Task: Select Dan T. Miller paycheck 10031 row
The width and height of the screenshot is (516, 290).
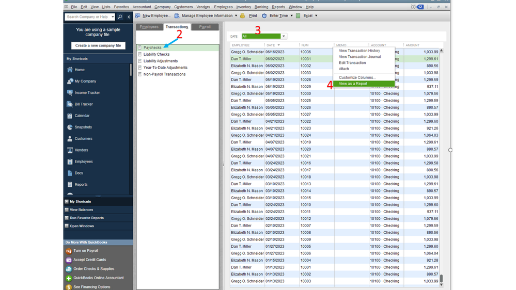Action: [x=334, y=59]
